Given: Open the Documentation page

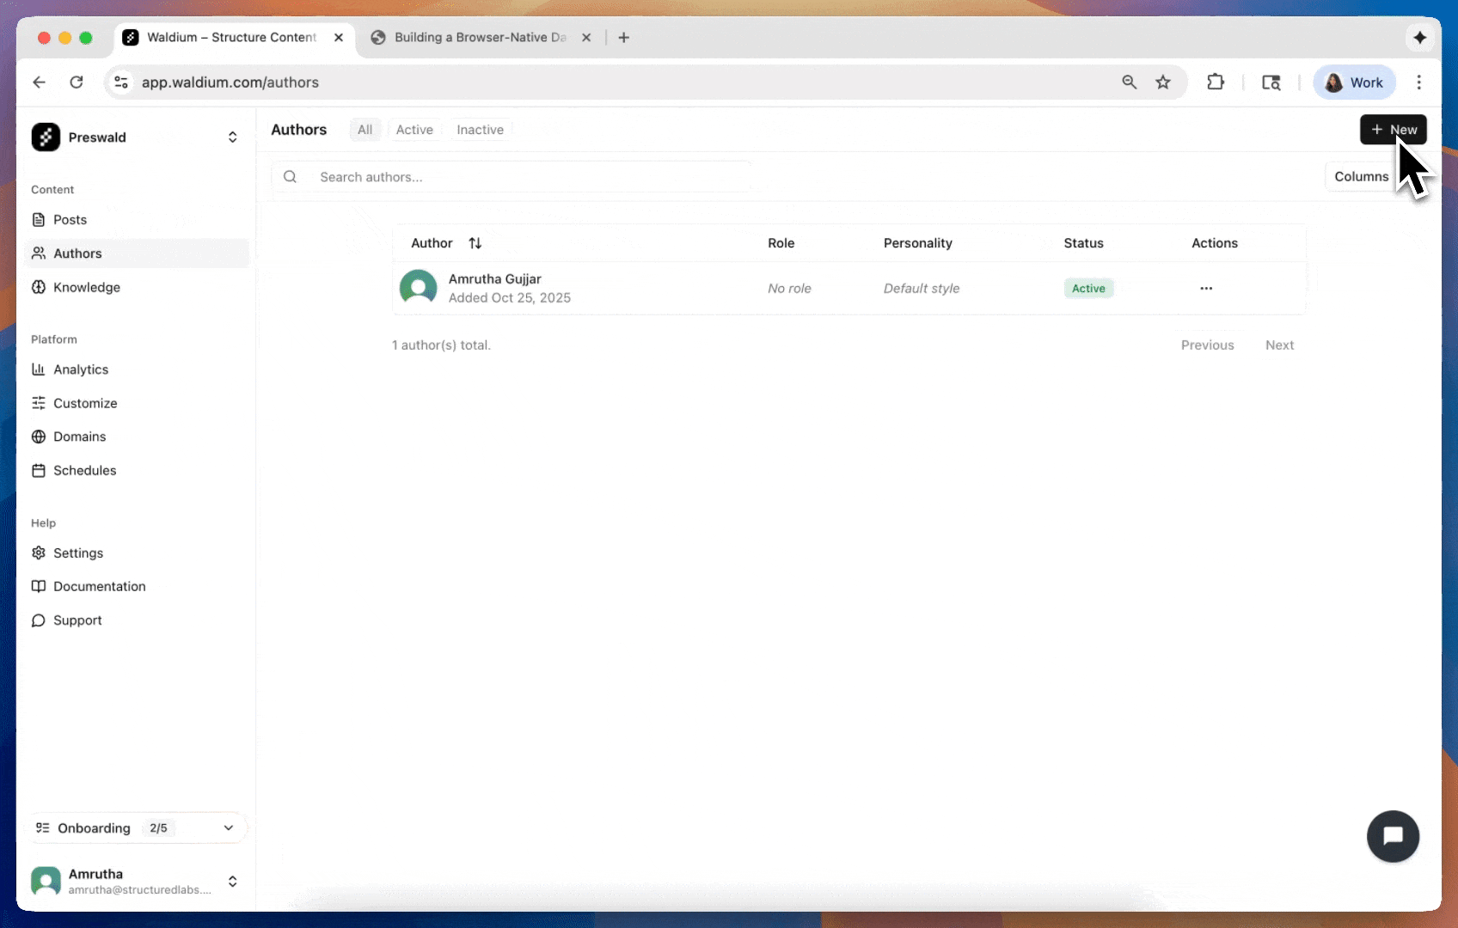Looking at the screenshot, I should coord(98,586).
